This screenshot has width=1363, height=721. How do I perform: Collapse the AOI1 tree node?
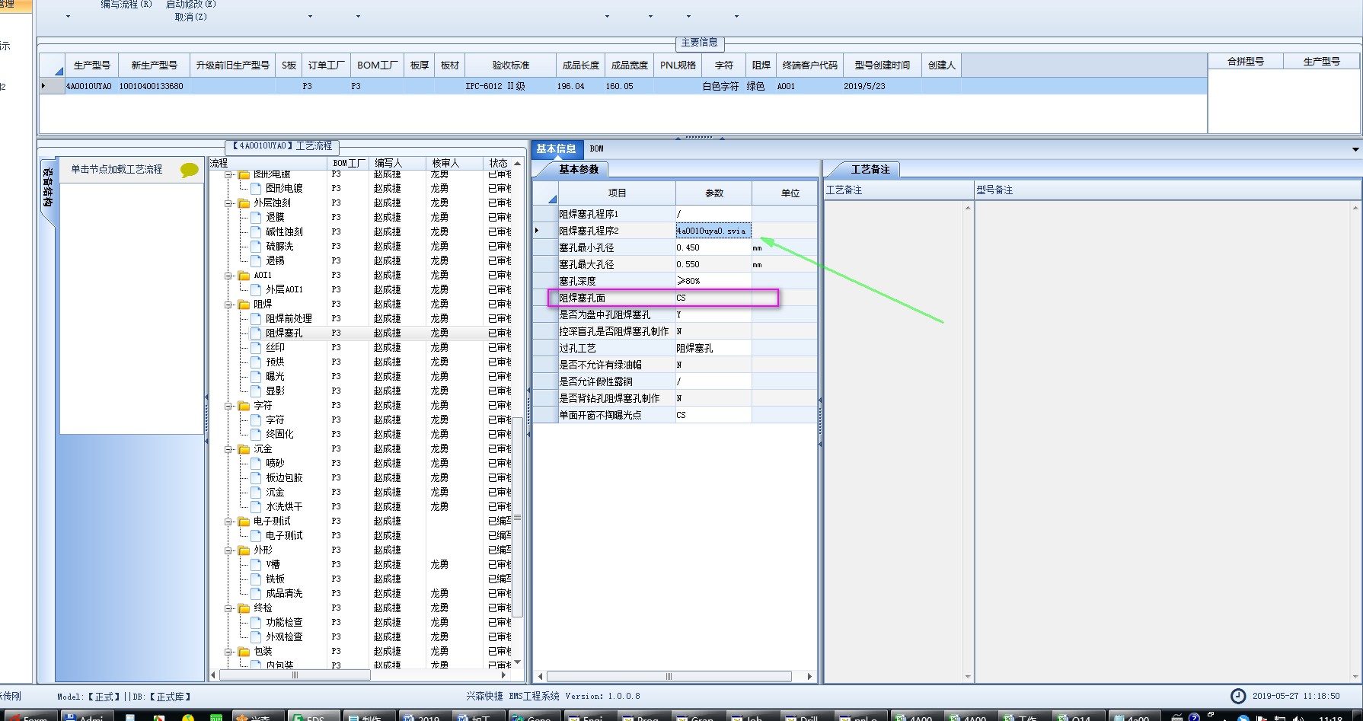point(228,276)
